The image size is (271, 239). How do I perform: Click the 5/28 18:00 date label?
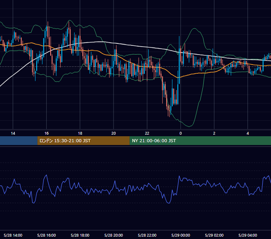pyautogui.click(x=80, y=235)
